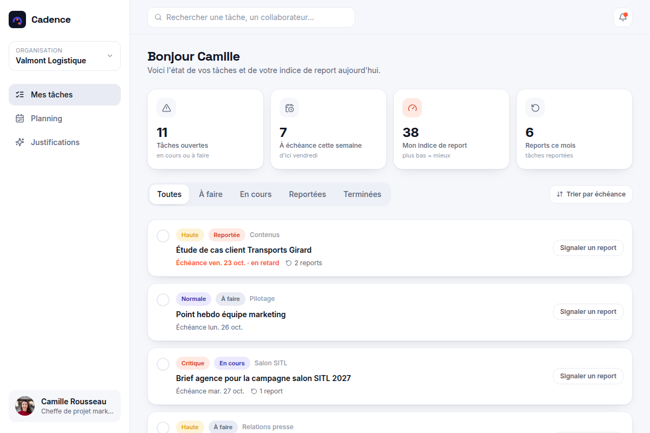Click the calendar-clock icon on échéance card
Image resolution: width=650 pixels, height=433 pixels.
point(289,108)
